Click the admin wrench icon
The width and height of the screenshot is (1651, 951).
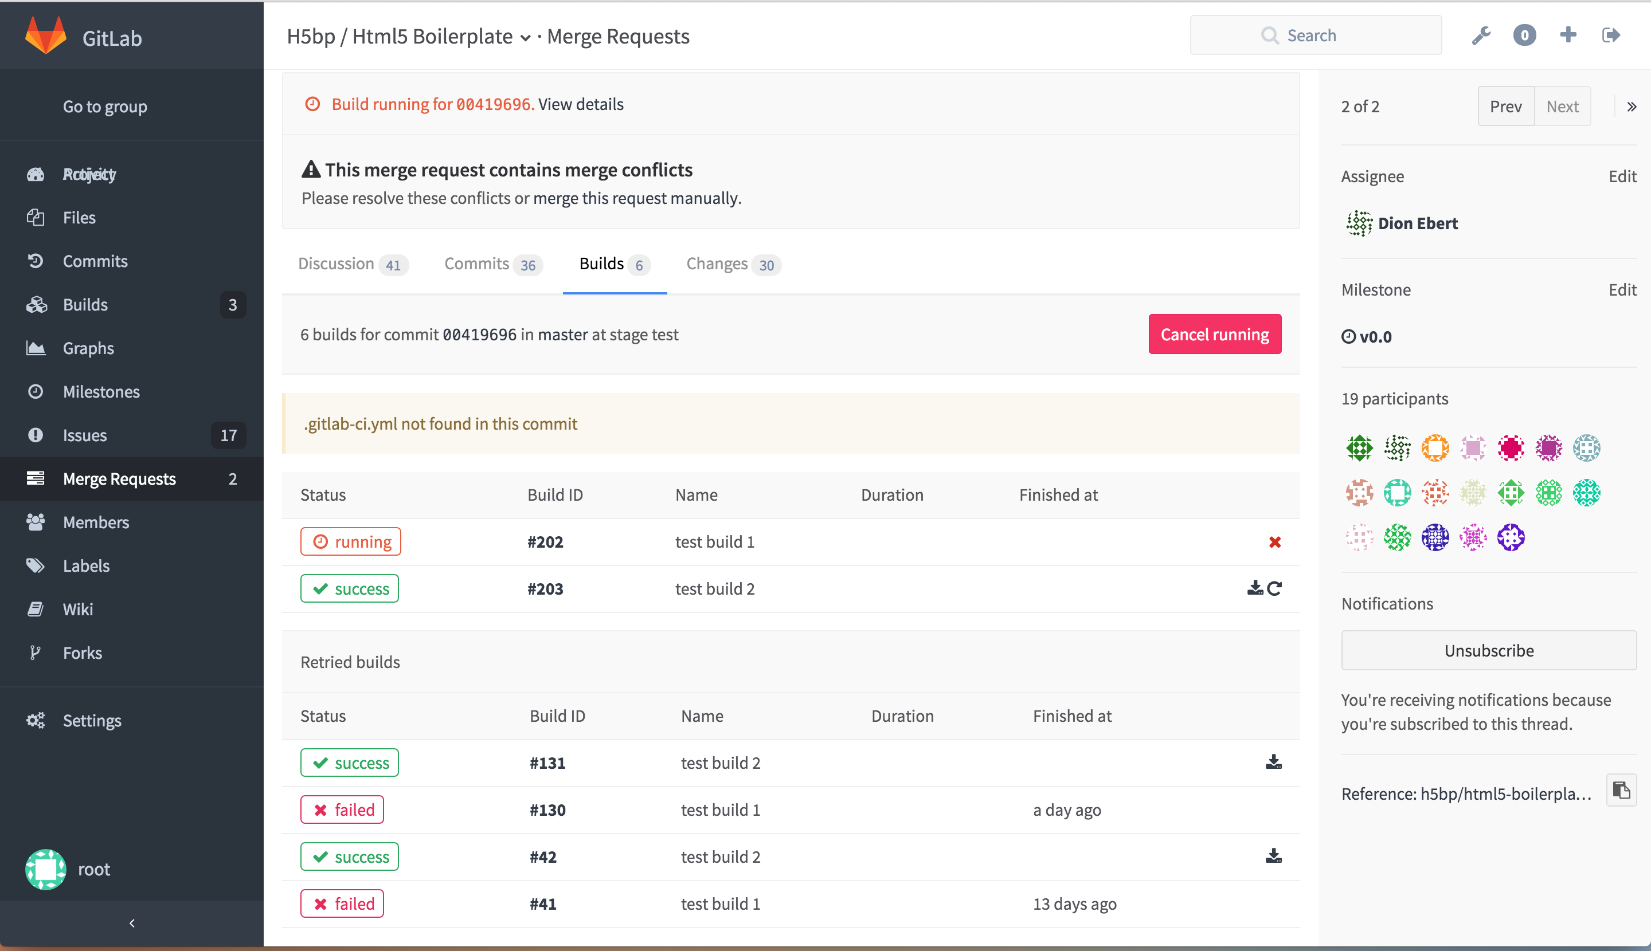[1481, 36]
